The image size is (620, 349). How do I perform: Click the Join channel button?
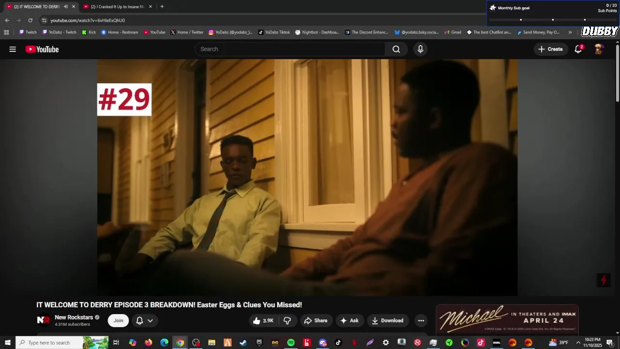(118, 320)
